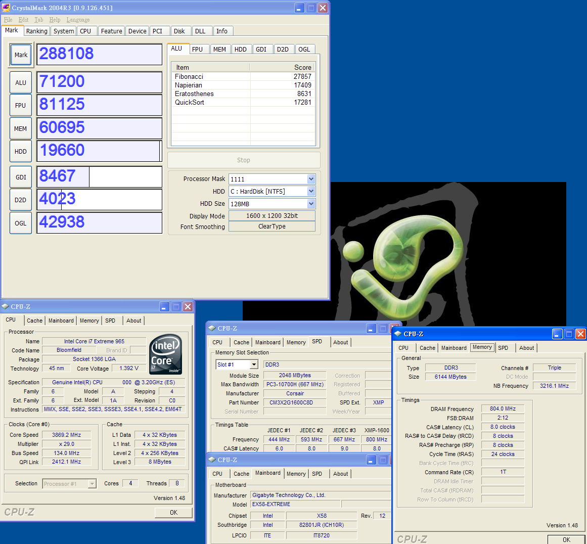Screen dimensions: 587x544
Task: Open the Language menu
Action: [78, 20]
